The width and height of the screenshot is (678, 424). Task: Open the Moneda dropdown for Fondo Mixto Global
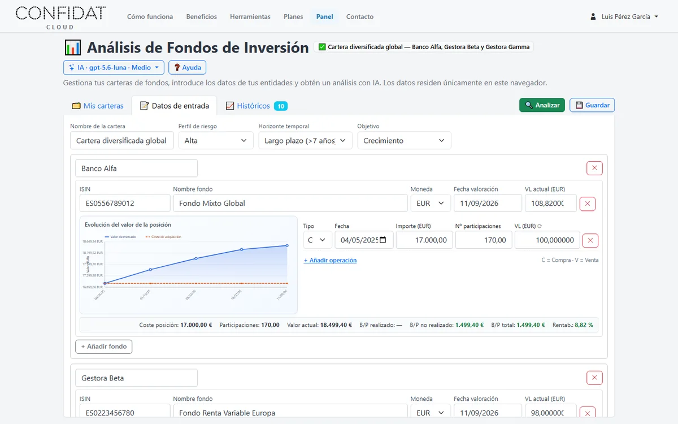431,203
